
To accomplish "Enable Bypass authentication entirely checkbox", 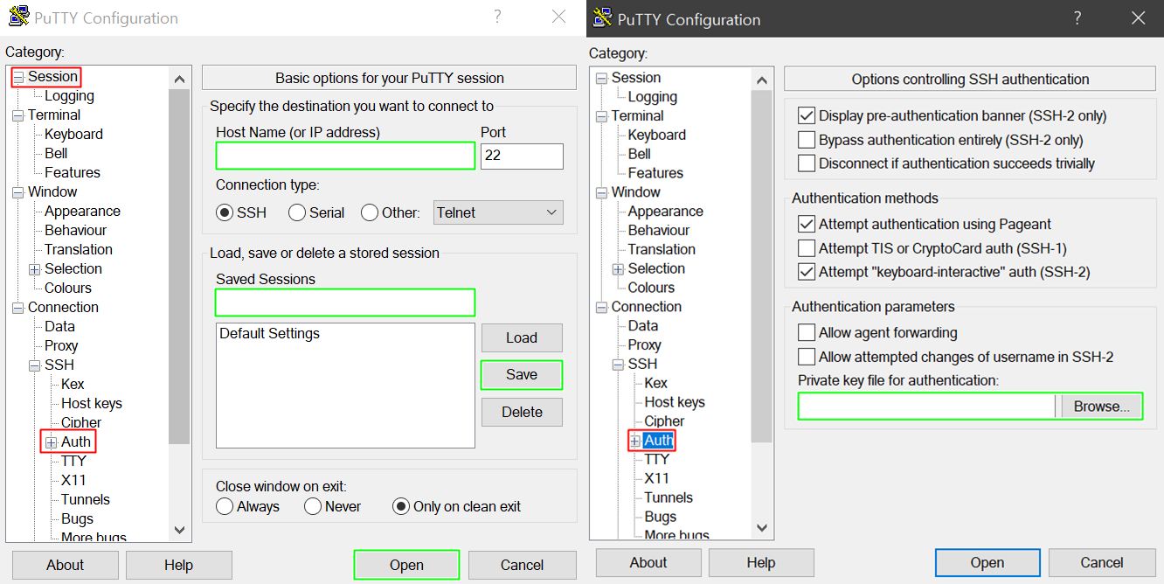I will click(x=807, y=140).
